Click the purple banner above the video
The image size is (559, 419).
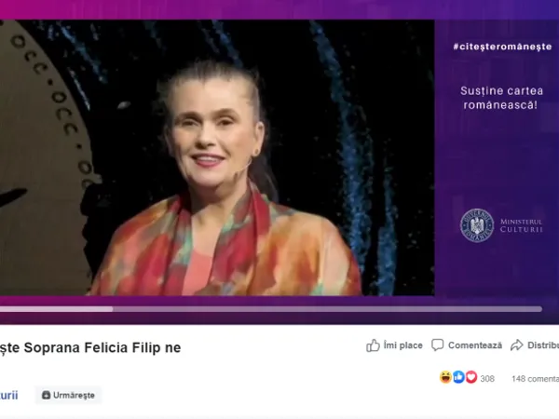coord(279,9)
